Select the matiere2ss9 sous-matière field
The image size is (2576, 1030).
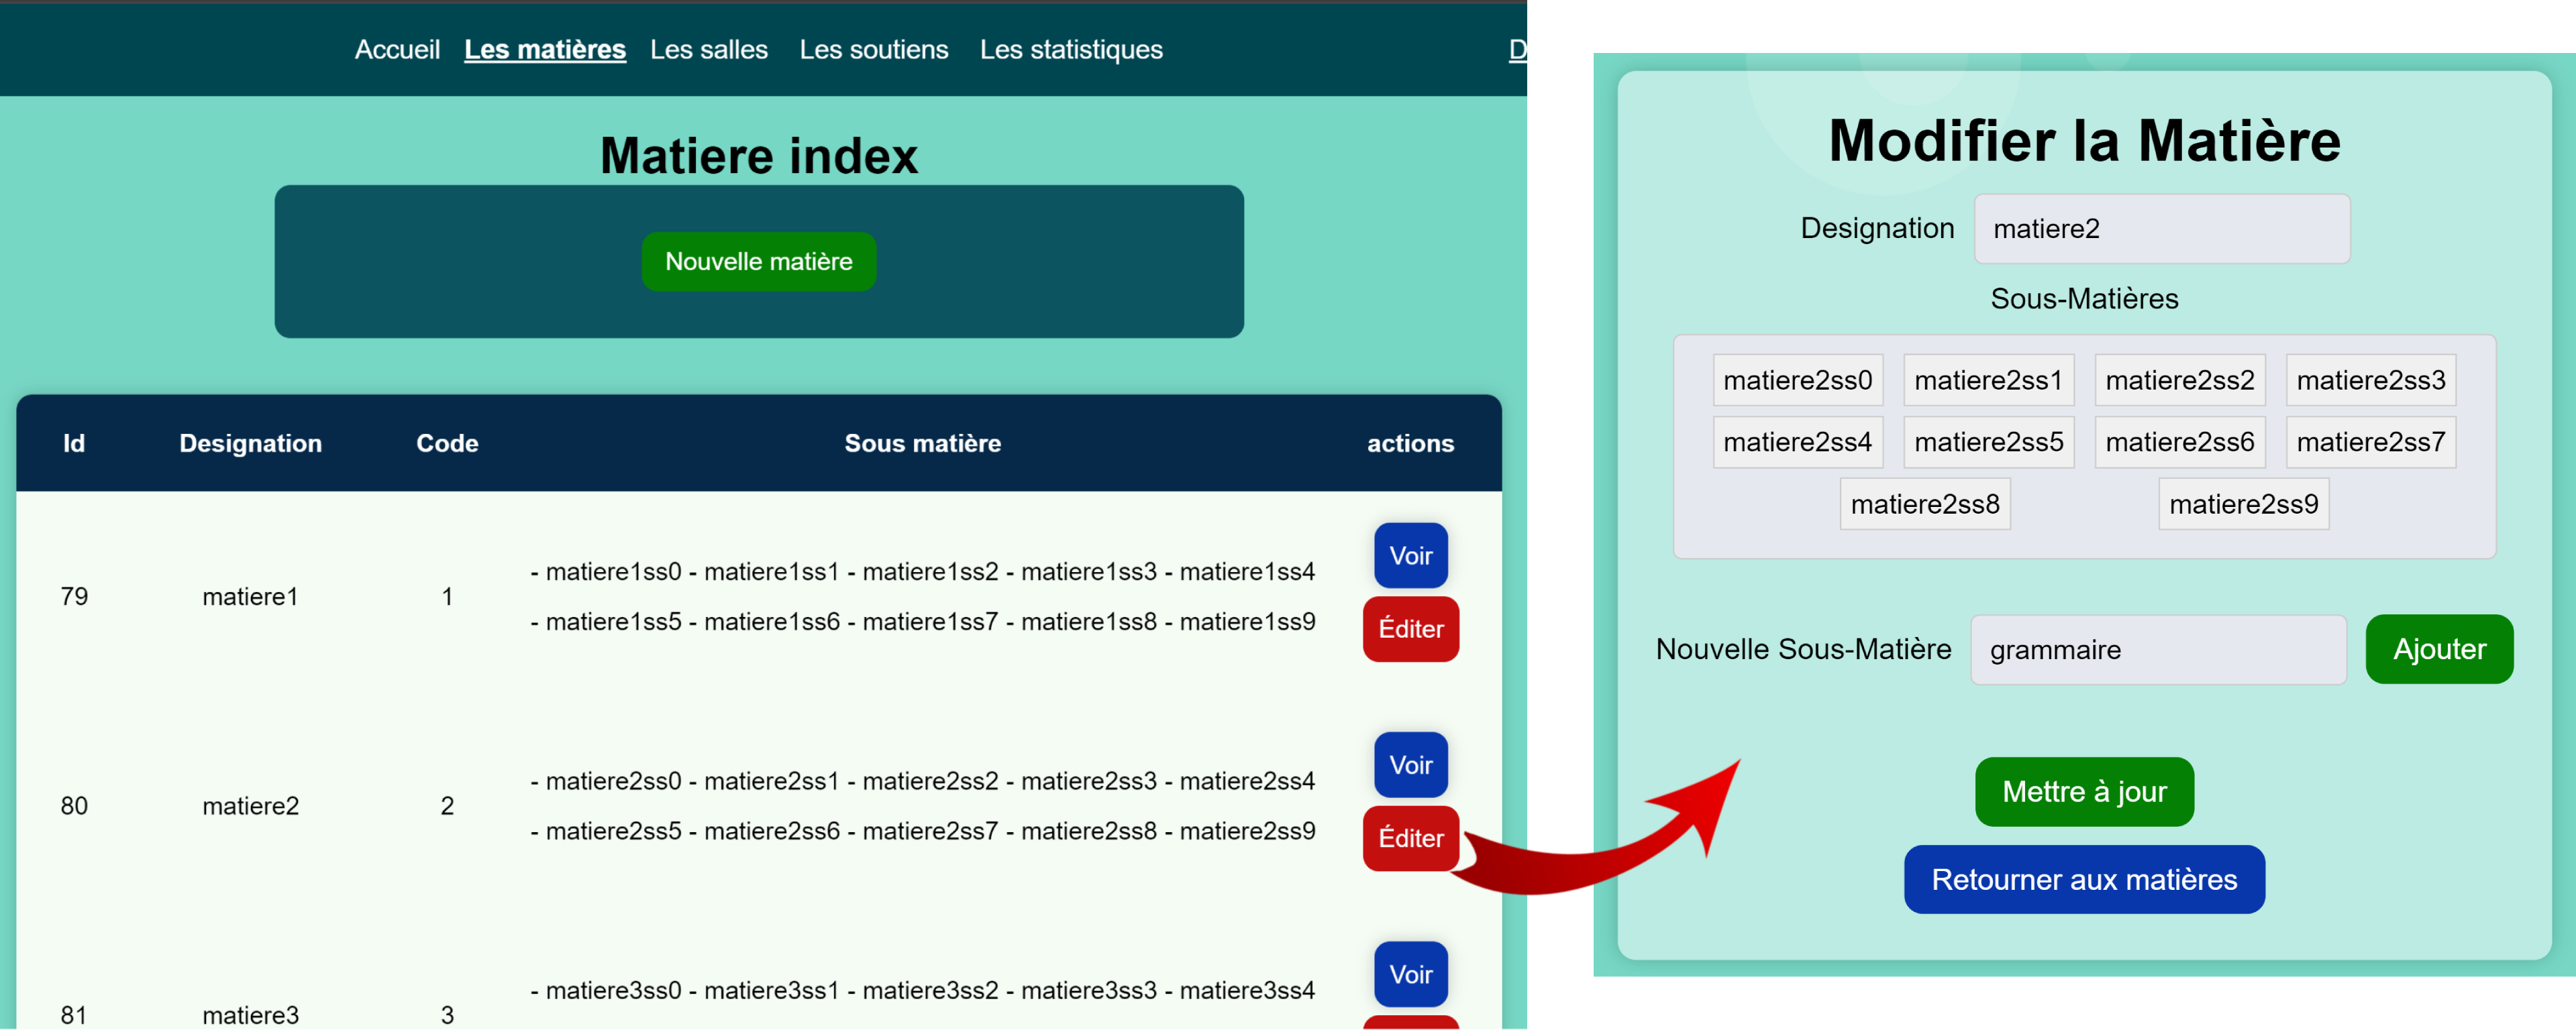click(2243, 504)
